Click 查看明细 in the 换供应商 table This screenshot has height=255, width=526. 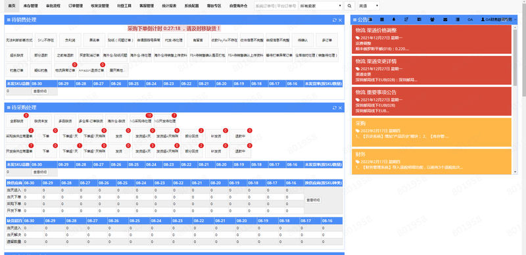(x=313, y=200)
